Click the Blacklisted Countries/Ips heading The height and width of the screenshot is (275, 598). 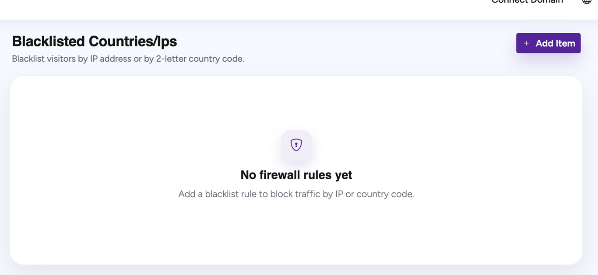point(94,41)
